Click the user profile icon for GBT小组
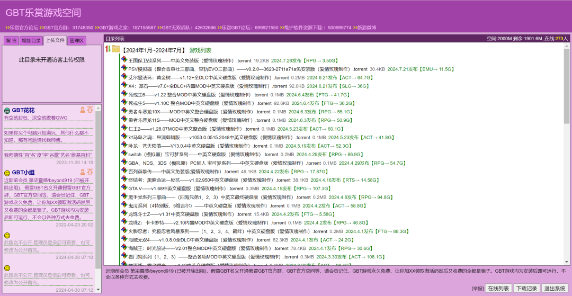Screen dimensions: 572x296 pyautogui.click(x=83, y=172)
